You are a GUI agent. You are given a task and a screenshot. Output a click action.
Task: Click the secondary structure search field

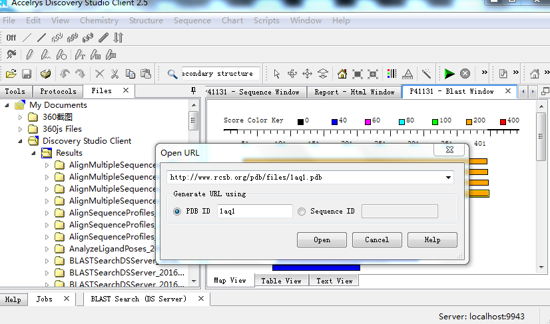tap(221, 74)
